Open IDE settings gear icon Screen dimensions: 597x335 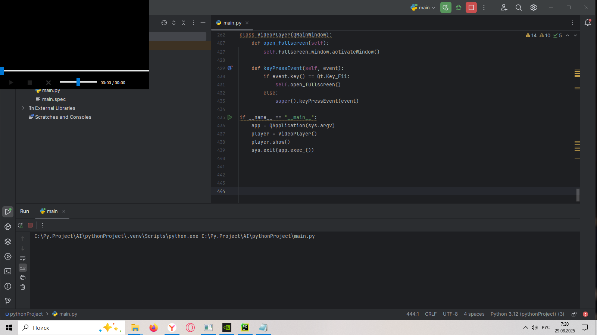click(x=534, y=7)
